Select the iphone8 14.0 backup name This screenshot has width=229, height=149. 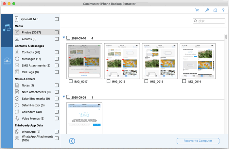30,19
